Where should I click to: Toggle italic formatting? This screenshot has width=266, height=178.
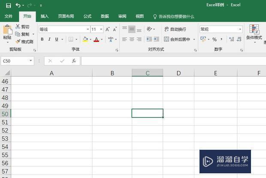(49, 39)
